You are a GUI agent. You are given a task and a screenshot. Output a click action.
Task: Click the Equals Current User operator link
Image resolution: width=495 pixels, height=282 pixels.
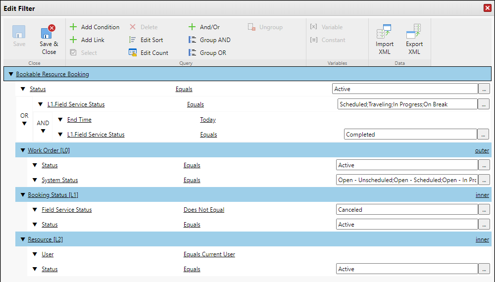click(x=209, y=254)
